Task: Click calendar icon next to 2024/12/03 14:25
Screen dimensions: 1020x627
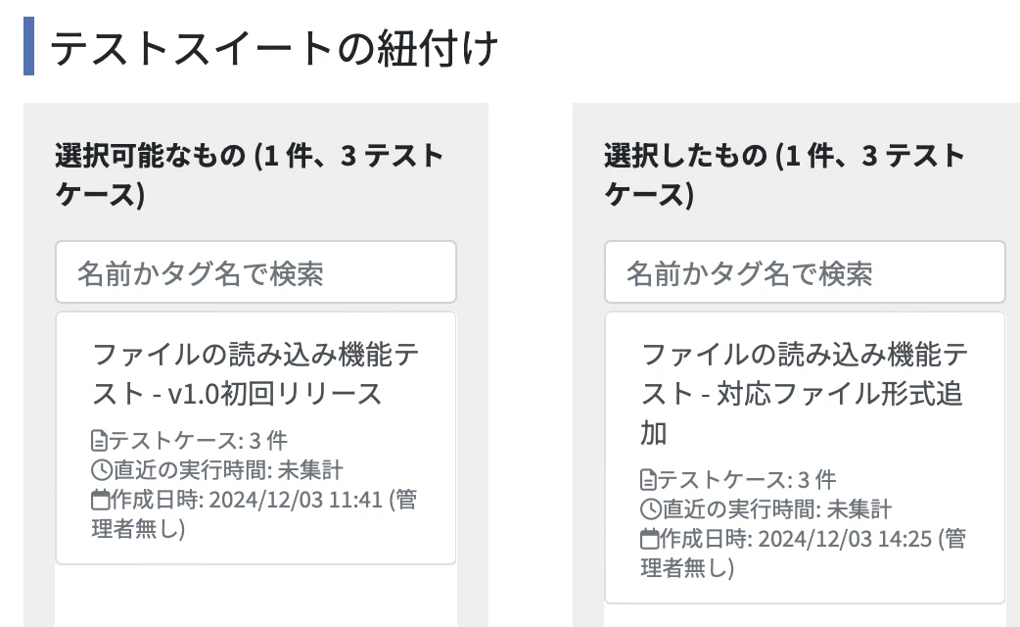Action: 649,539
